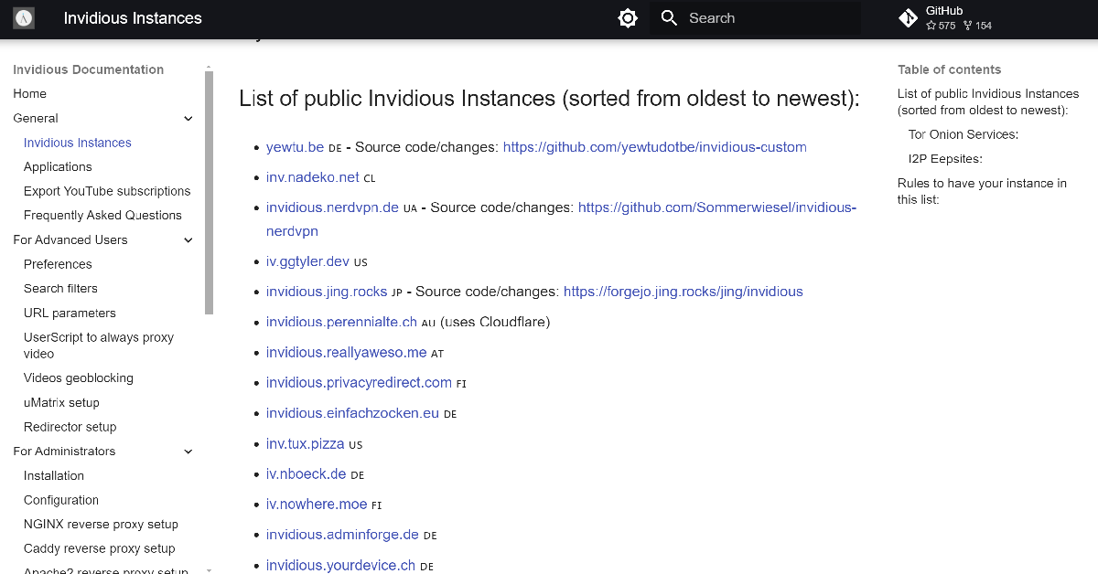The width and height of the screenshot is (1098, 574).
Task: Open NGINX reverse proxy setup page
Action: tap(101, 525)
